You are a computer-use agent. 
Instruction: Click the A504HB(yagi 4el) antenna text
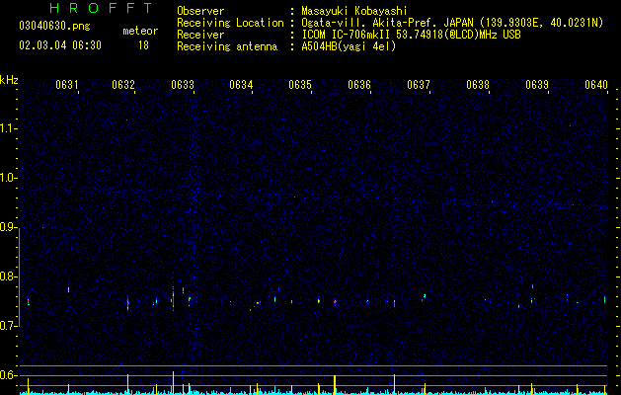pos(349,46)
